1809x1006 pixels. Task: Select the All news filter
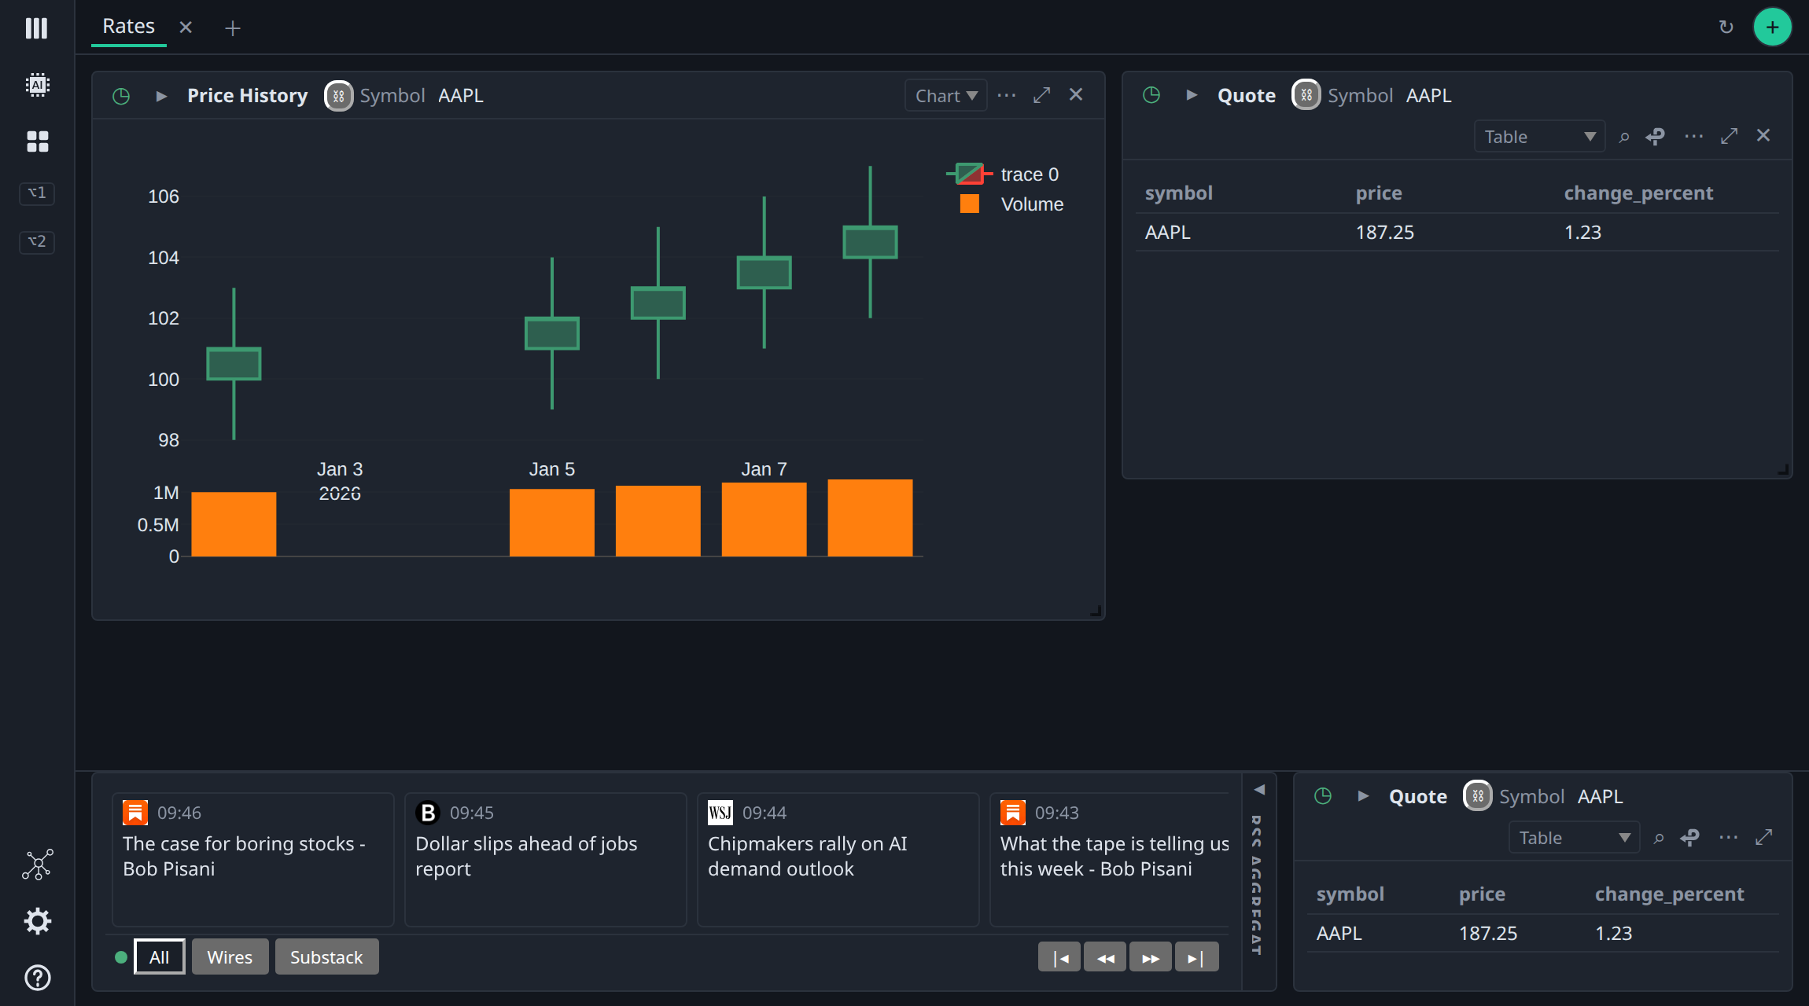coord(160,956)
